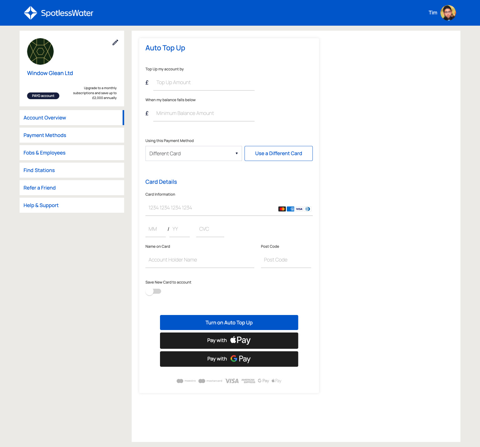Click the Mastercard icon in card field
This screenshot has width=480, height=447.
click(x=282, y=209)
